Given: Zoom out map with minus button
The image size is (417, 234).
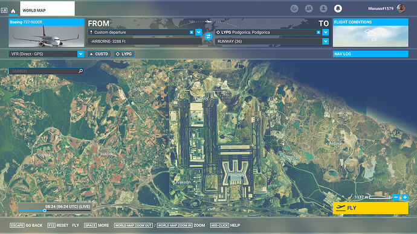Looking at the screenshot, I should click(396, 197).
